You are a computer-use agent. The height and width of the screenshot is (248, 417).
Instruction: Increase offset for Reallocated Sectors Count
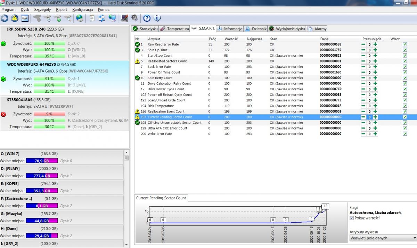coord(376,61)
